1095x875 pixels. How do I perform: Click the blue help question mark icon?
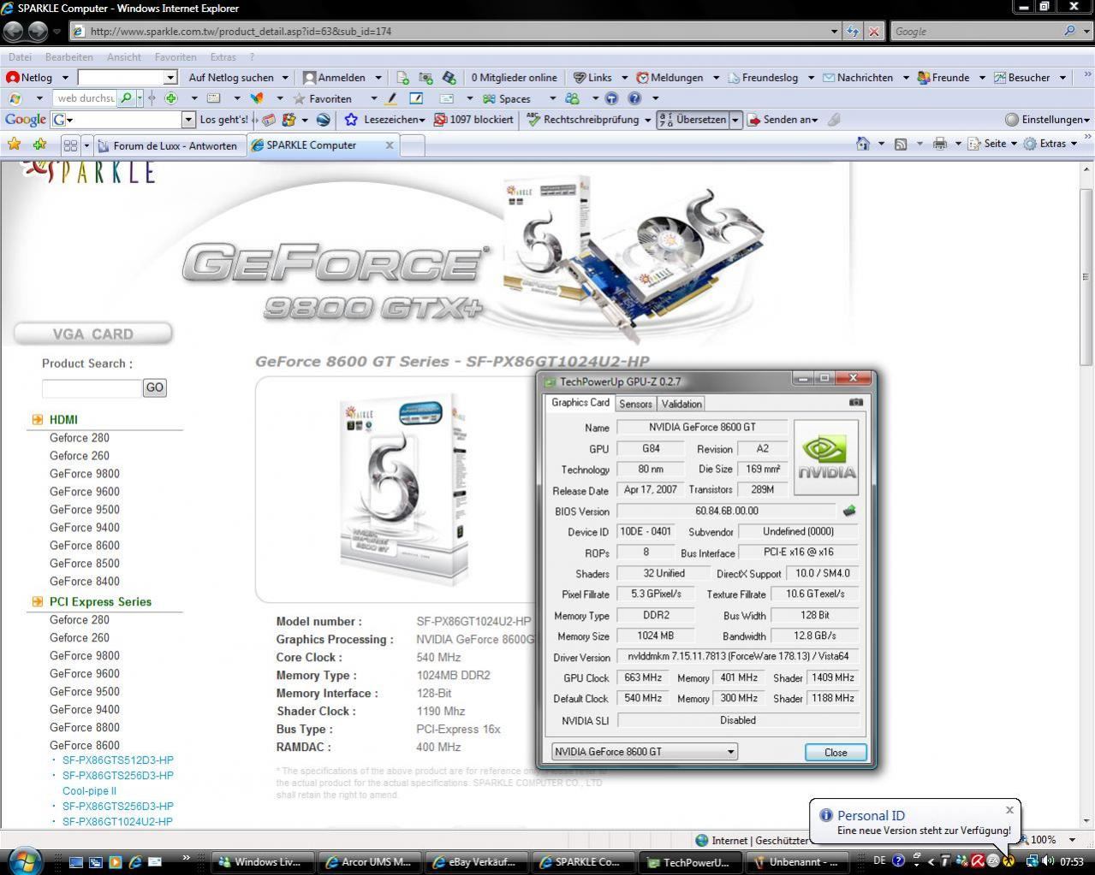pyautogui.click(x=634, y=98)
